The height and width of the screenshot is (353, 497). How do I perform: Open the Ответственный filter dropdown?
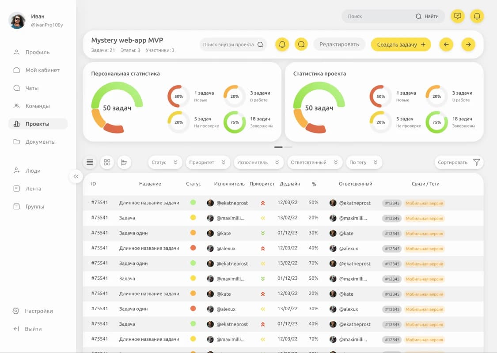(x=315, y=162)
